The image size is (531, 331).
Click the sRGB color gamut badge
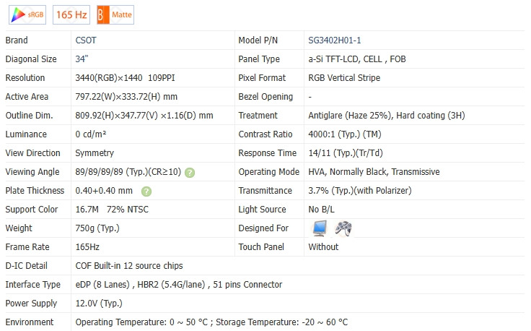tap(27, 15)
